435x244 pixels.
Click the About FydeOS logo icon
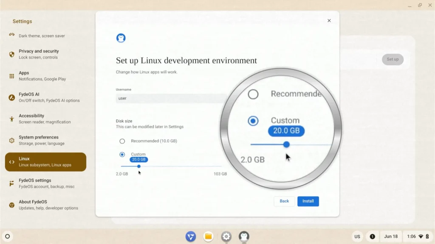(x=11, y=205)
